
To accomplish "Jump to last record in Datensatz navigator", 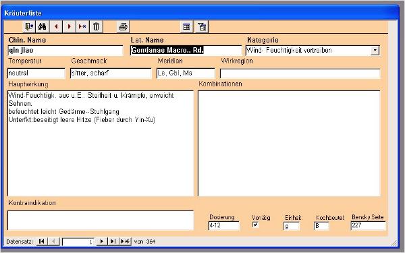I will coord(113,242).
